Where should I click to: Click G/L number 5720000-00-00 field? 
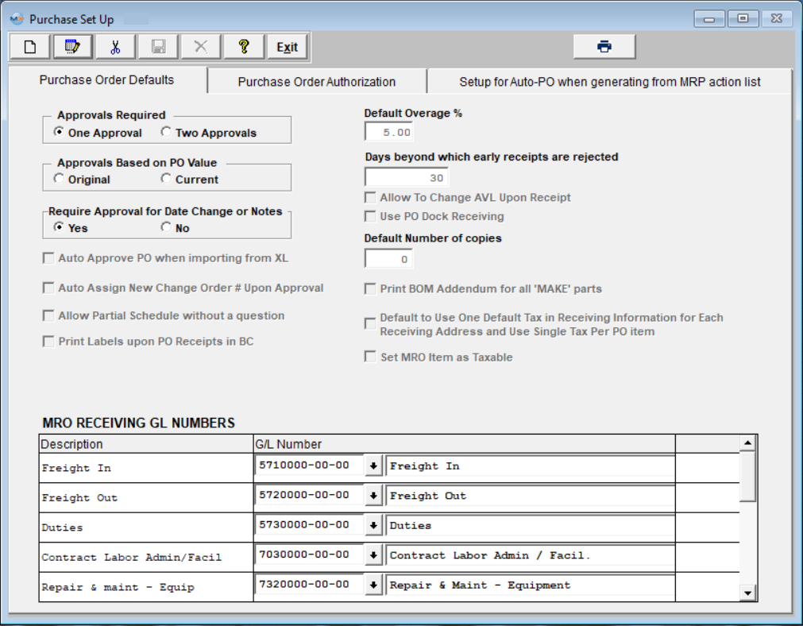click(x=309, y=495)
